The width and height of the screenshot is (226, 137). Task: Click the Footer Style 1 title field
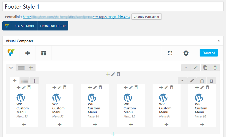click(113, 7)
